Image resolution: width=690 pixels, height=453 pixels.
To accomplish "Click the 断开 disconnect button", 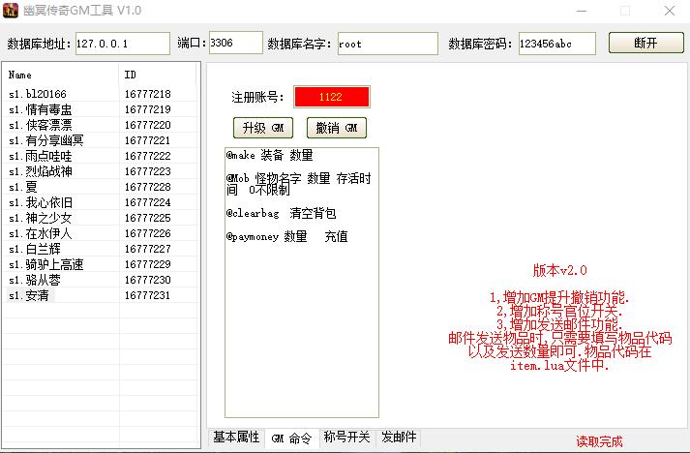I will pyautogui.click(x=645, y=44).
